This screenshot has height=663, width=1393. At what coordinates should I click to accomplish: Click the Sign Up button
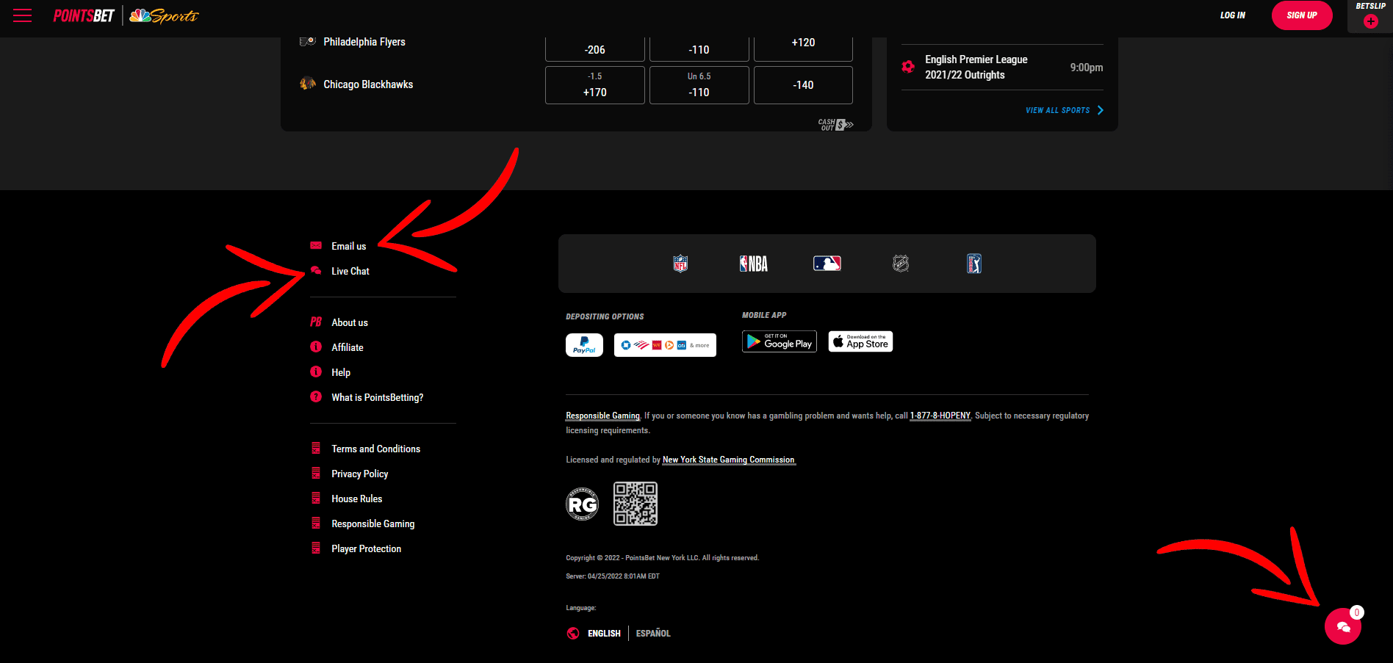1302,15
